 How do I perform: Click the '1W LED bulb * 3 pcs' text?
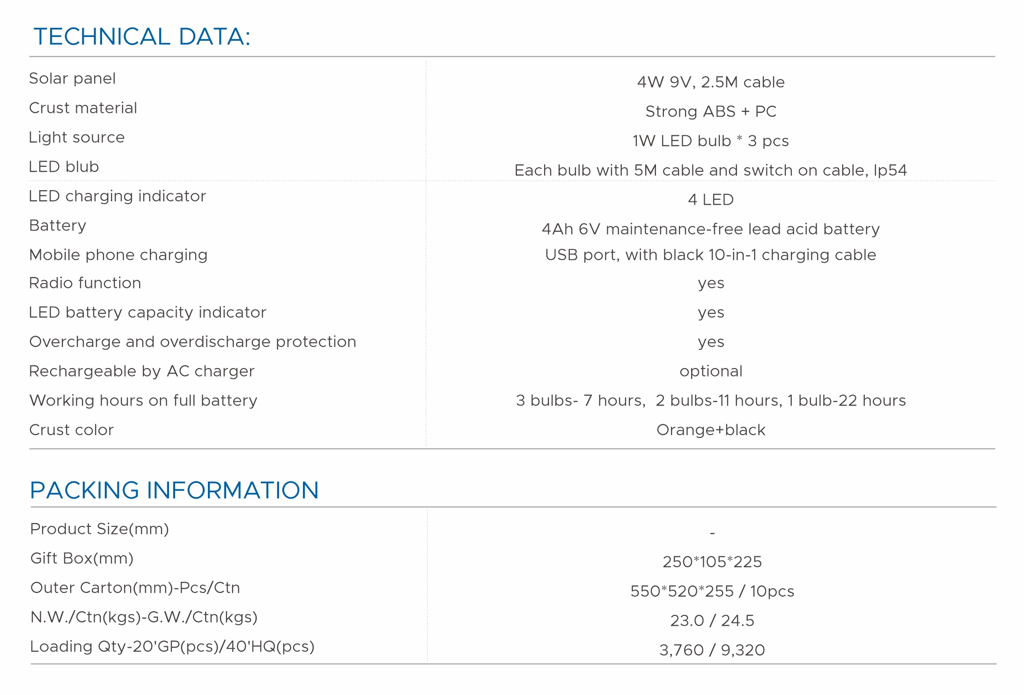coord(710,141)
